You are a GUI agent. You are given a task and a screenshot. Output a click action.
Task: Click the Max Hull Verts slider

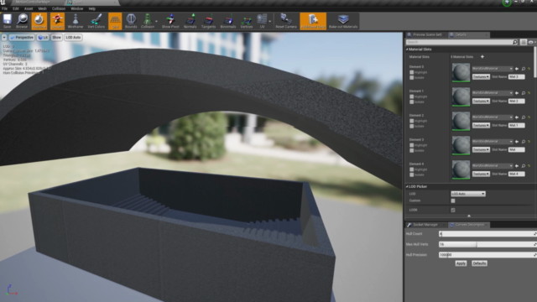pos(487,245)
